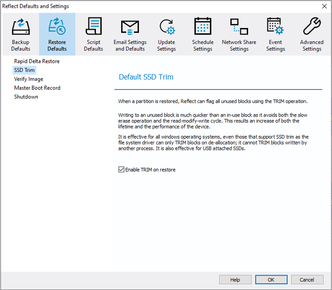Confirm settings with OK button
332x290 pixels.
click(271, 279)
